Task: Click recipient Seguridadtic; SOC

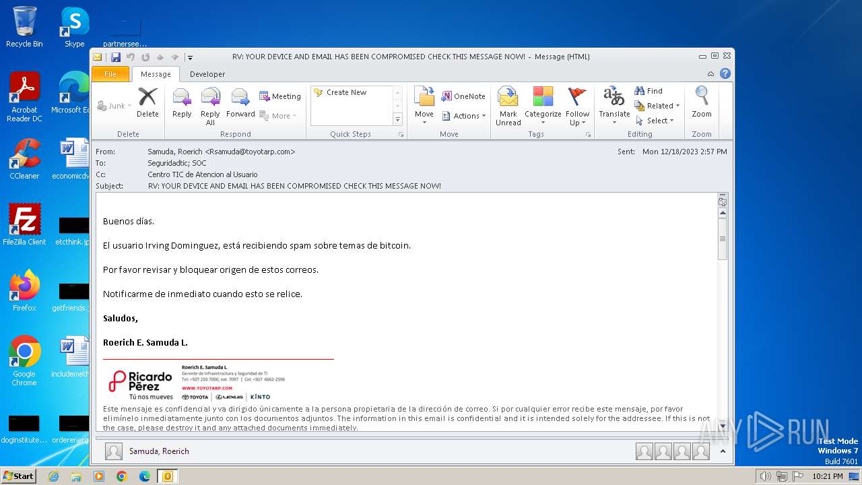Action: coord(177,163)
